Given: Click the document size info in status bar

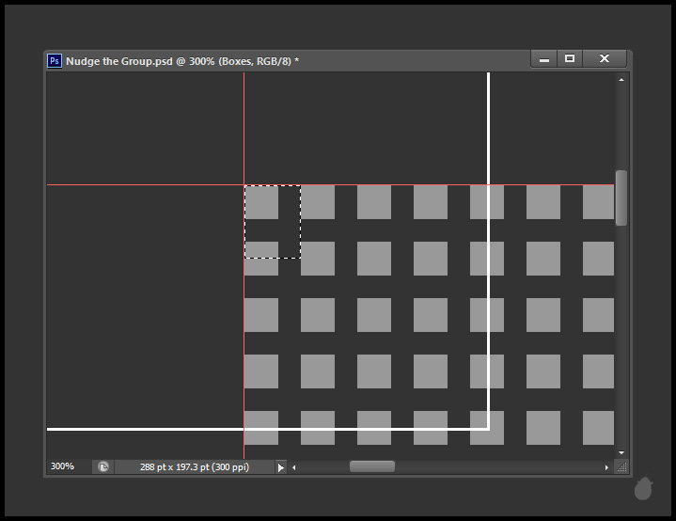Looking at the screenshot, I should (195, 466).
